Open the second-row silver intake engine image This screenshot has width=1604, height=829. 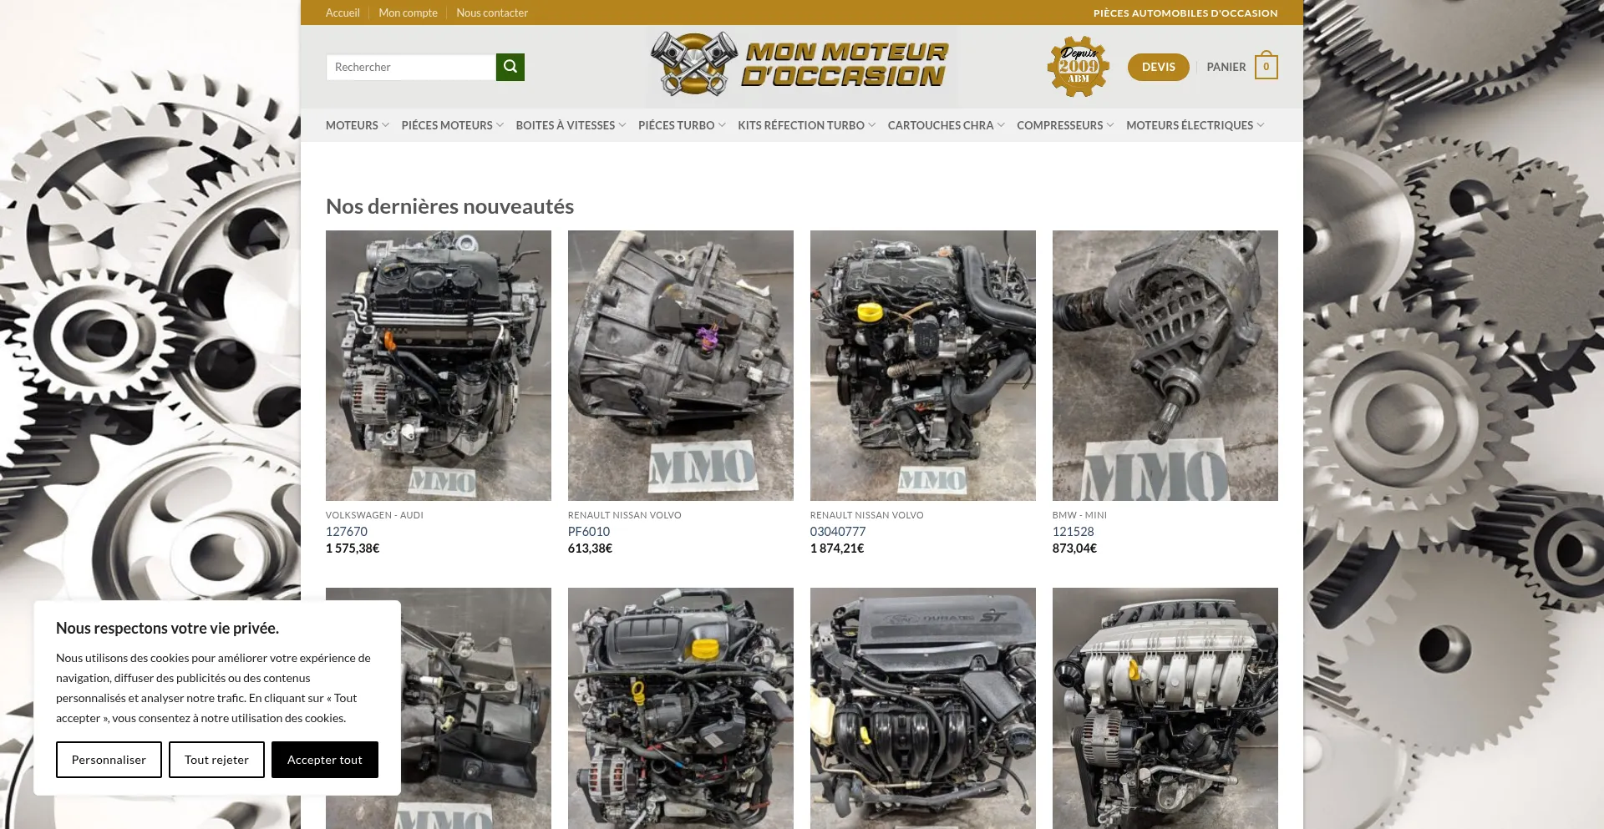pos(1165,708)
